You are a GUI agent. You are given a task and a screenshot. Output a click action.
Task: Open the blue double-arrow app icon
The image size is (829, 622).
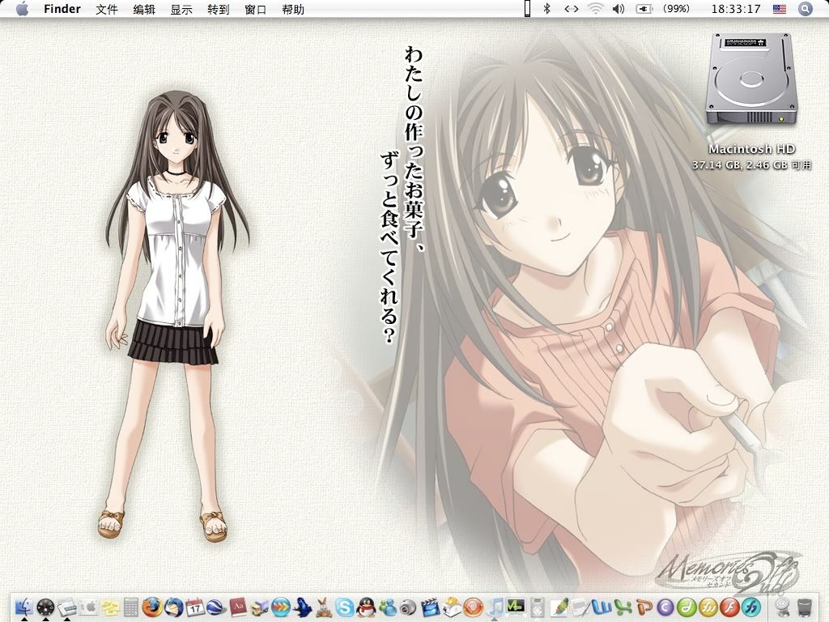(x=281, y=607)
